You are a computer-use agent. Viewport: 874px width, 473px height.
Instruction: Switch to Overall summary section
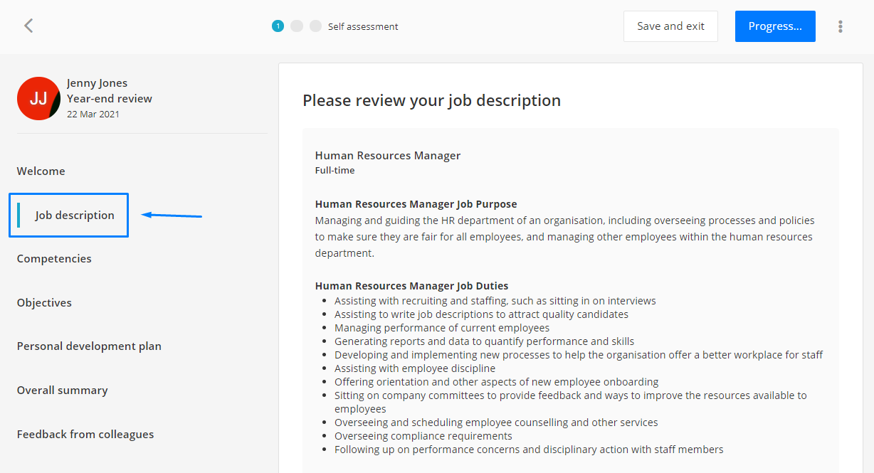[x=63, y=390]
